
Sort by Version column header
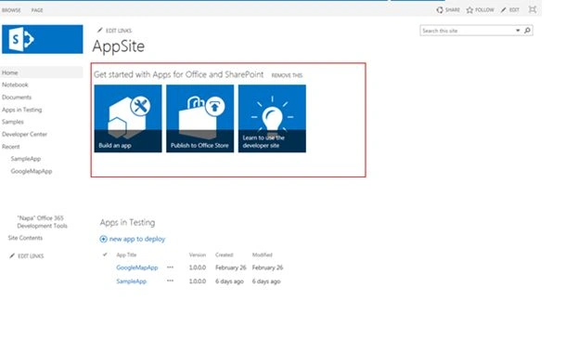[x=198, y=255]
